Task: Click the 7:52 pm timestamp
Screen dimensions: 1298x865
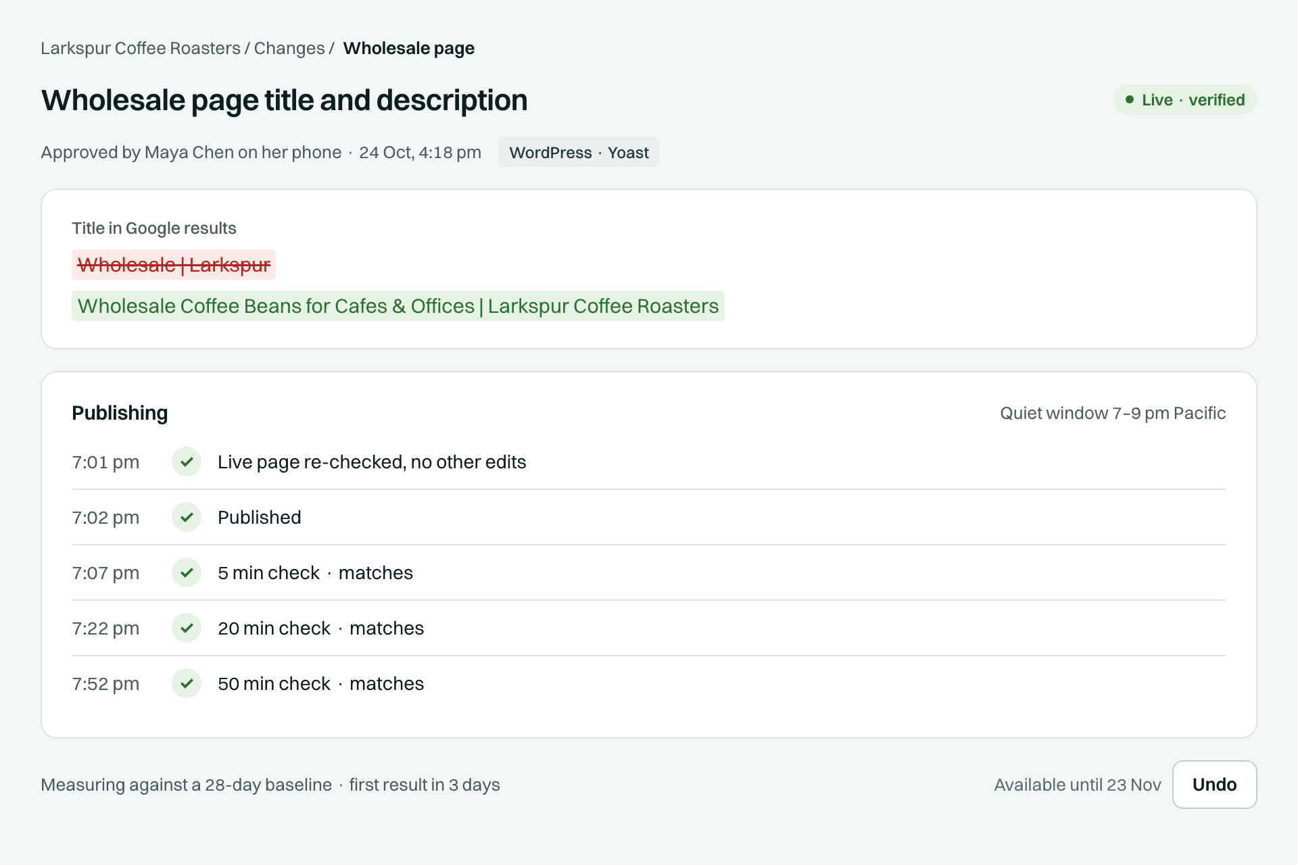Action: point(105,684)
